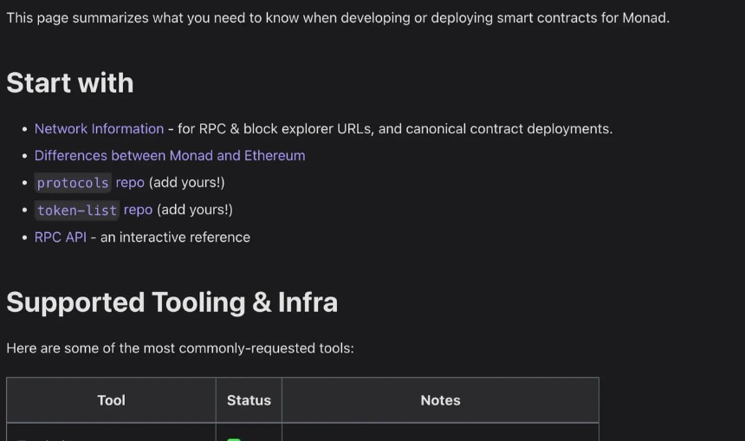Click the intro paragraph about smart contracts
The height and width of the screenshot is (441, 745).
click(x=338, y=17)
